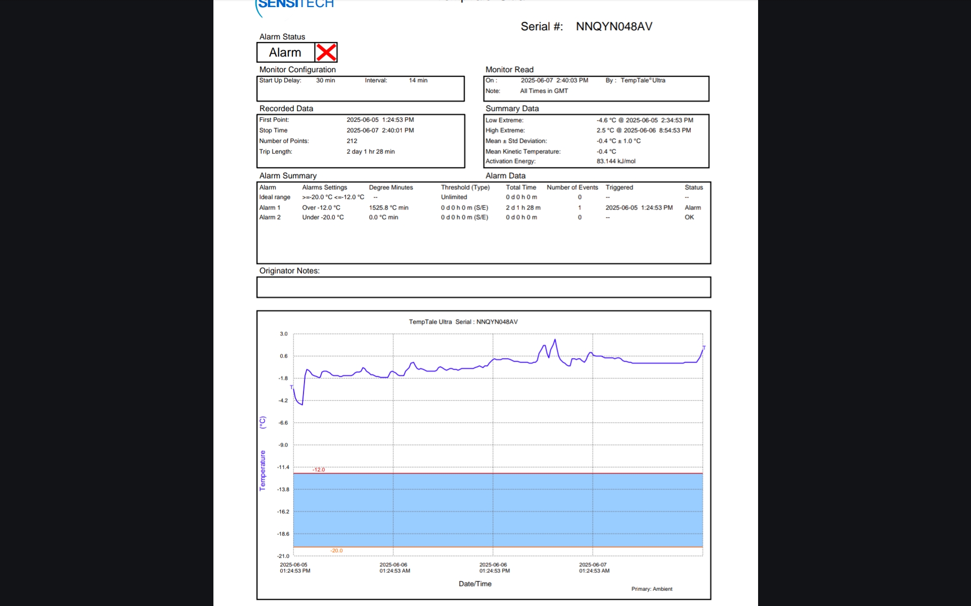Click the Alarm status label box
971x606 pixels.
point(286,53)
